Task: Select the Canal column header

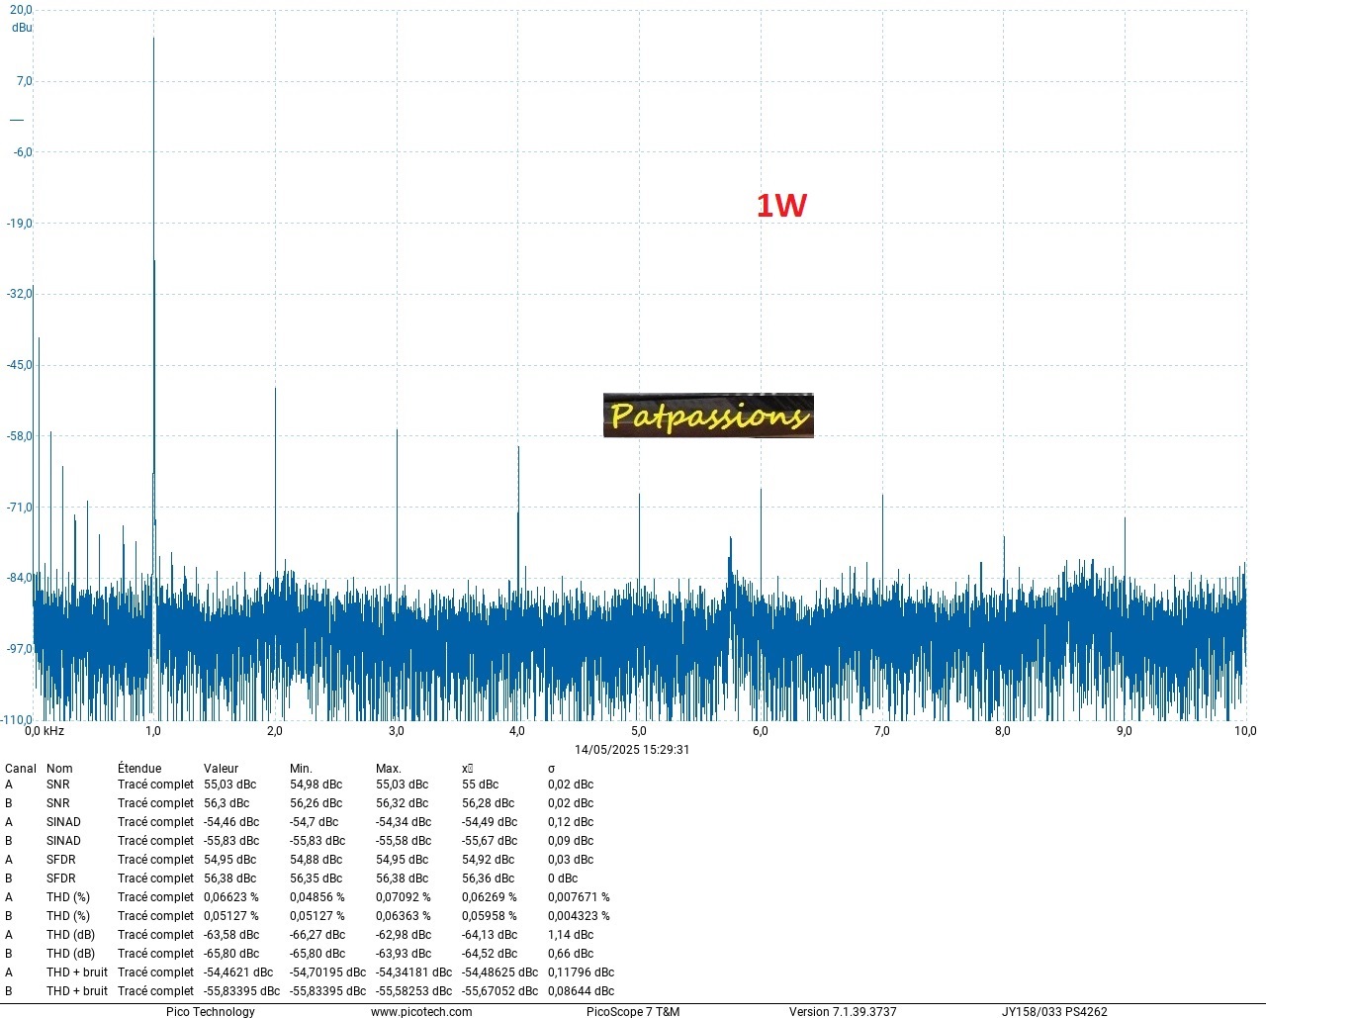Action: click(21, 768)
